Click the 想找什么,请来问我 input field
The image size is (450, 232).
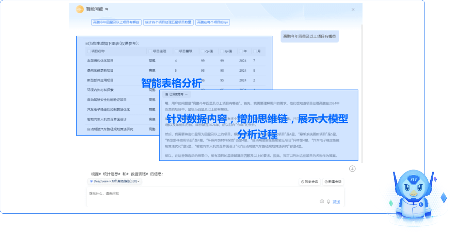pyautogui.click(x=204, y=194)
